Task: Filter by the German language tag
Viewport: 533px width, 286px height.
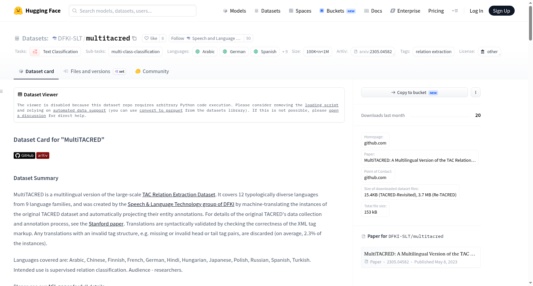Action: [234, 51]
